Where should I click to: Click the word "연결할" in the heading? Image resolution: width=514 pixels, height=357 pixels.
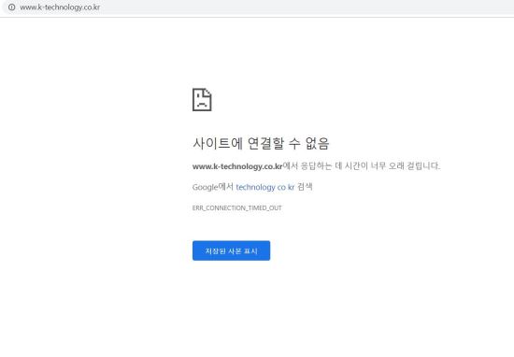[265, 143]
